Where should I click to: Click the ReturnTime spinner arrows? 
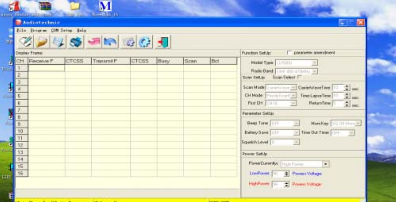click(x=347, y=103)
